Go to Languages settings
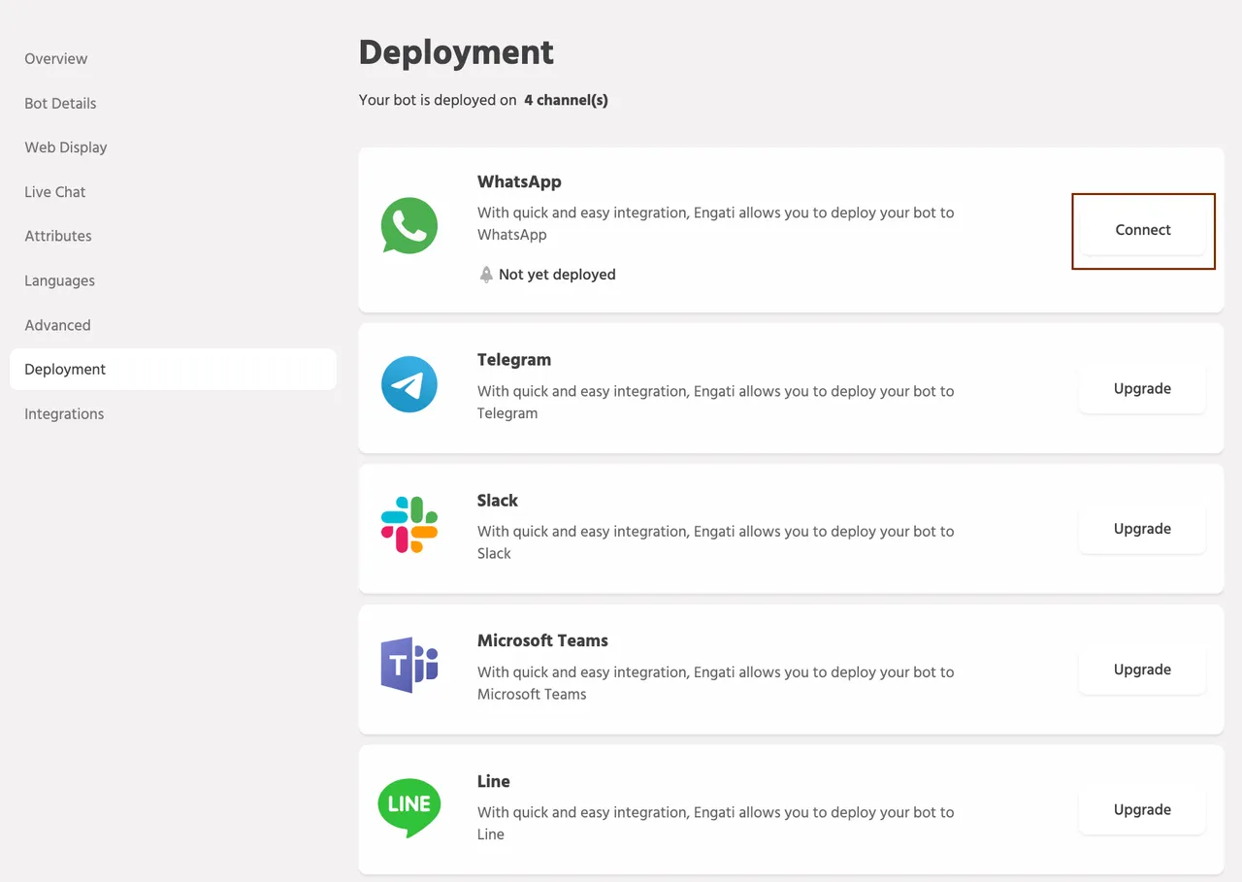The width and height of the screenshot is (1242, 882). [59, 280]
